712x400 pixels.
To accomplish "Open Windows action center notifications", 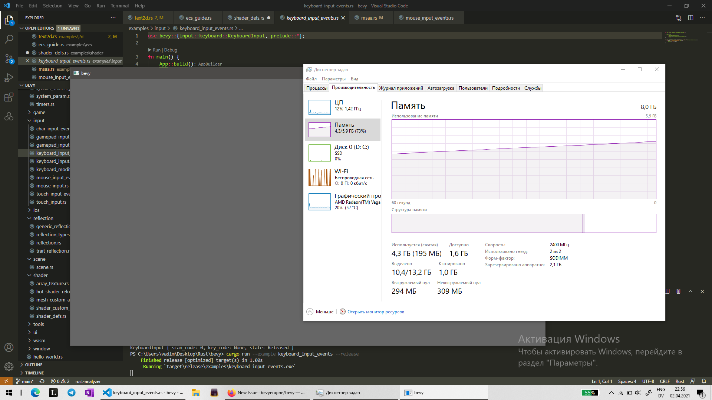I will pyautogui.click(x=700, y=393).
